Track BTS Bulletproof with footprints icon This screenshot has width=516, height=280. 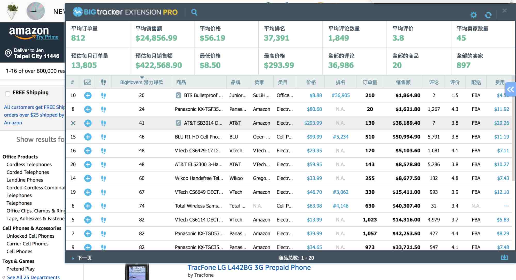point(103,96)
